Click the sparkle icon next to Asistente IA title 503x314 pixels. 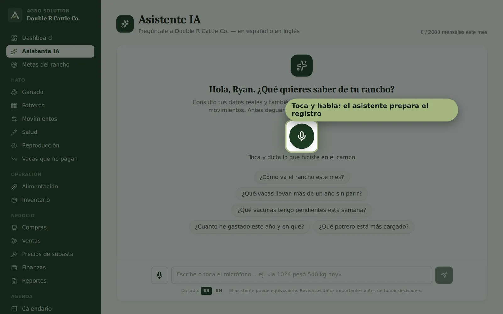(x=125, y=24)
